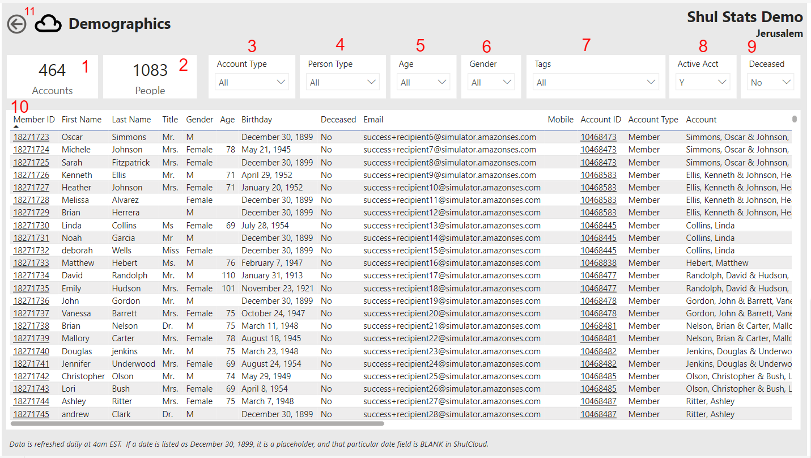Open the Tags filter dropdown
This screenshot has height=458, width=811.
pyautogui.click(x=595, y=82)
